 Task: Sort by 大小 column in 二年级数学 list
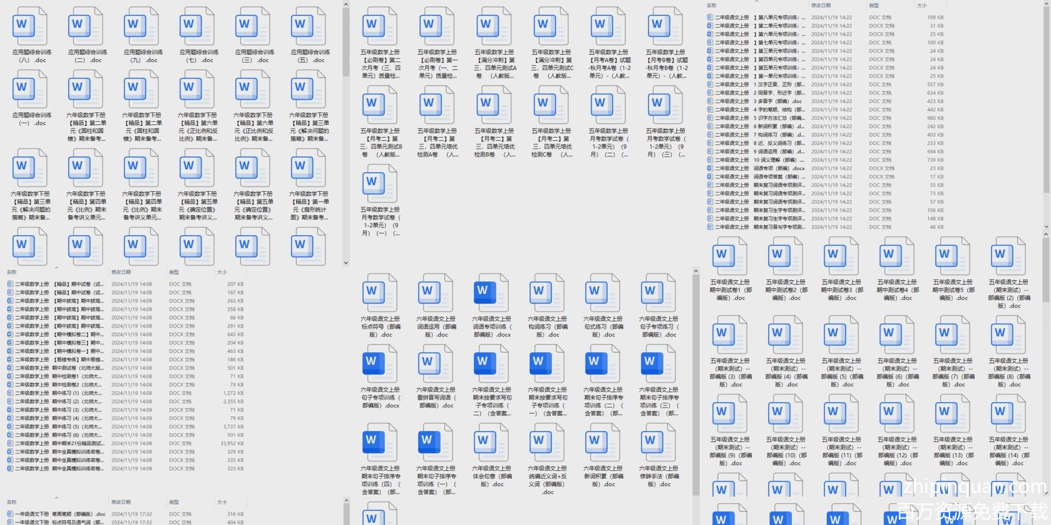point(222,272)
